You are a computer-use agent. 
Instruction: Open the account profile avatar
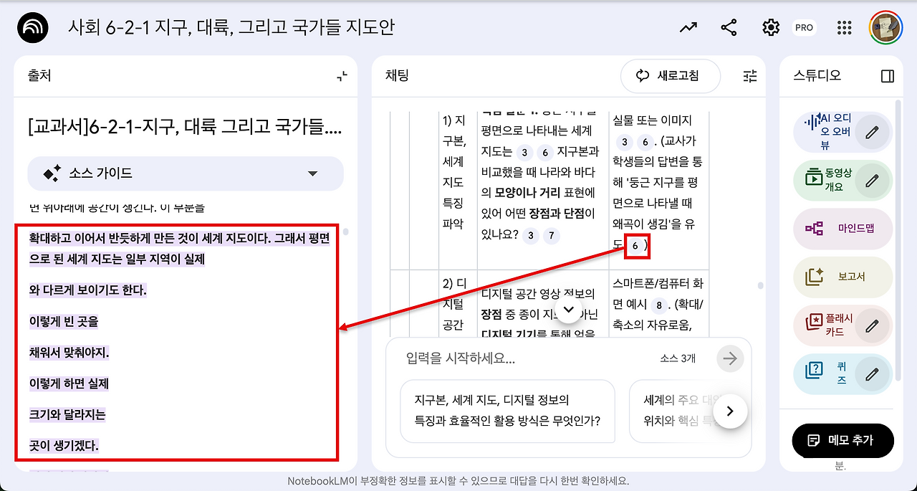[886, 27]
